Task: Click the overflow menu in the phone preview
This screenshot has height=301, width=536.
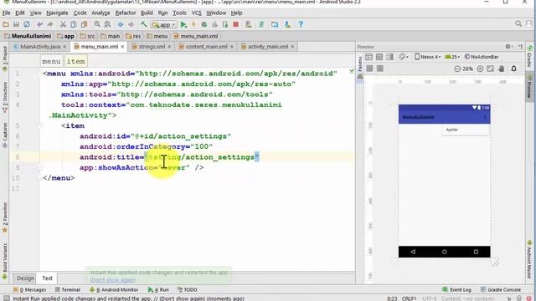Action: tap(485, 117)
